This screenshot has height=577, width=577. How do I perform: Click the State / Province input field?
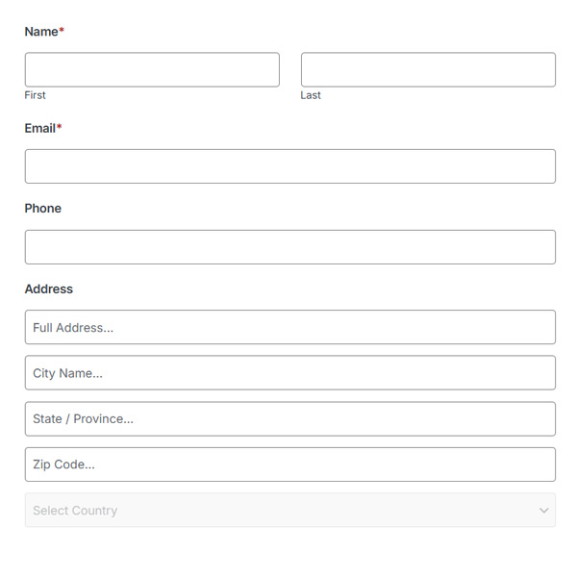click(289, 419)
